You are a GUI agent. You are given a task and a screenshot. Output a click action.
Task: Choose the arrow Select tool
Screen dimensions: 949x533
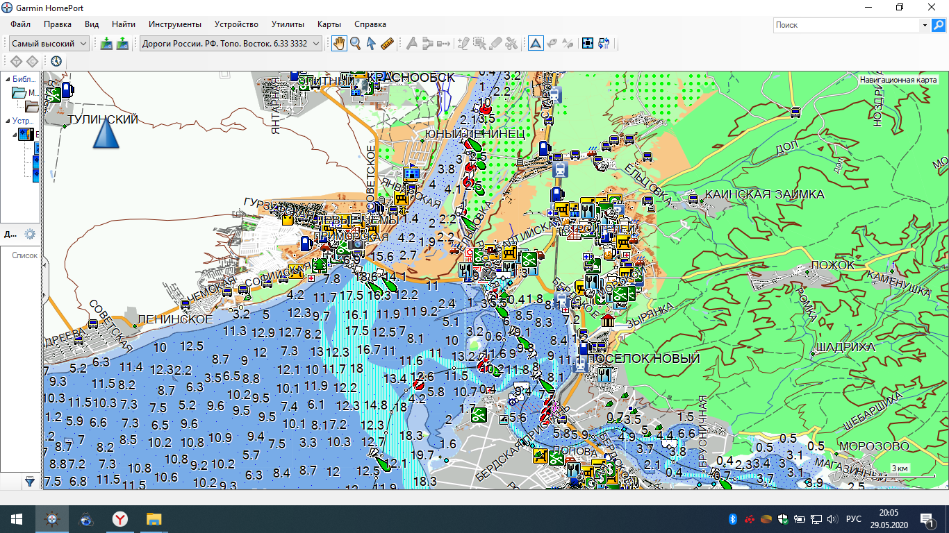point(371,43)
